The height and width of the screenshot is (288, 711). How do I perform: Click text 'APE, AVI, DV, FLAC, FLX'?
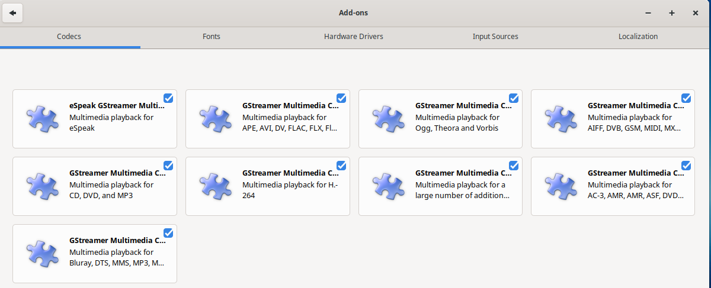click(290, 128)
